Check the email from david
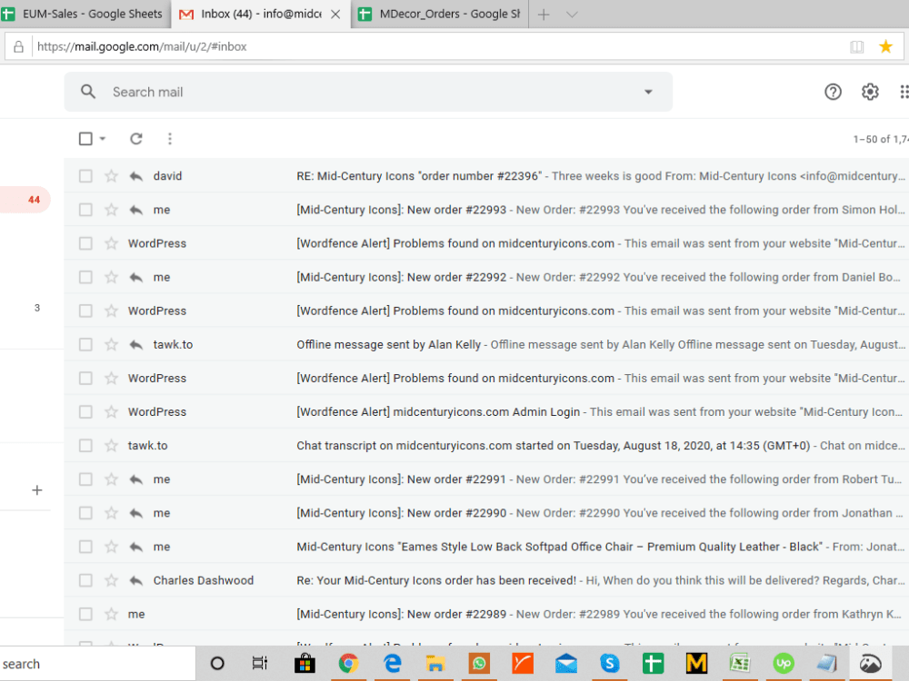Viewport: 909px width, 681px height. point(85,175)
